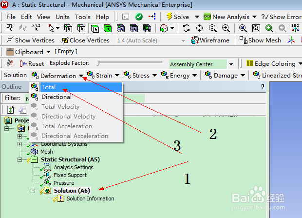This screenshot has width=302, height=218.
Task: Click the Rotate view icon
Action: (x=186, y=28)
